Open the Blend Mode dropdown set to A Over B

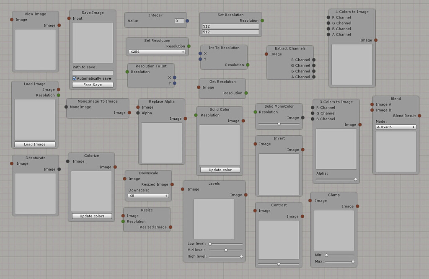tap(395, 127)
